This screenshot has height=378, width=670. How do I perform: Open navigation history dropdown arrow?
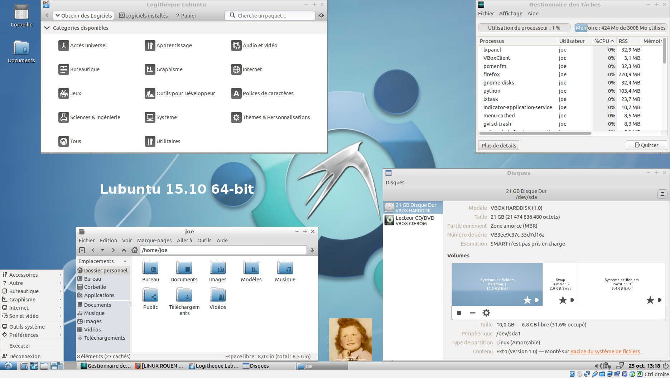pos(102,250)
